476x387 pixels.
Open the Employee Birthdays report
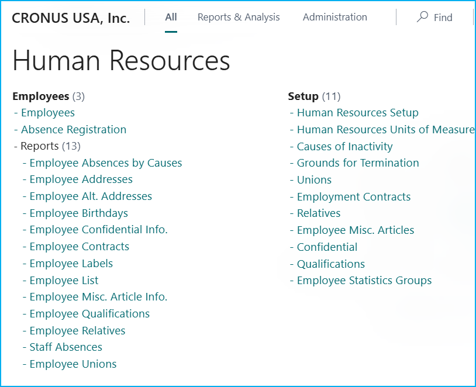pyautogui.click(x=79, y=213)
